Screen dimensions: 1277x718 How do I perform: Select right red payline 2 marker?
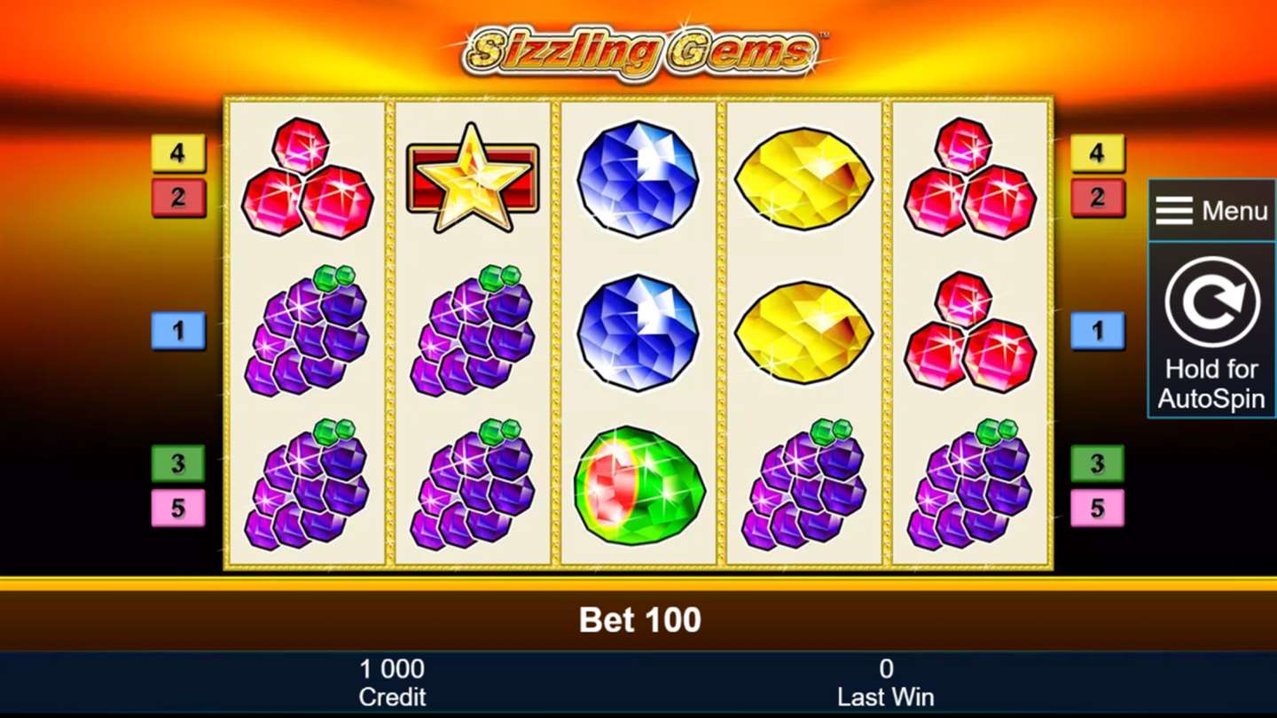click(1097, 198)
